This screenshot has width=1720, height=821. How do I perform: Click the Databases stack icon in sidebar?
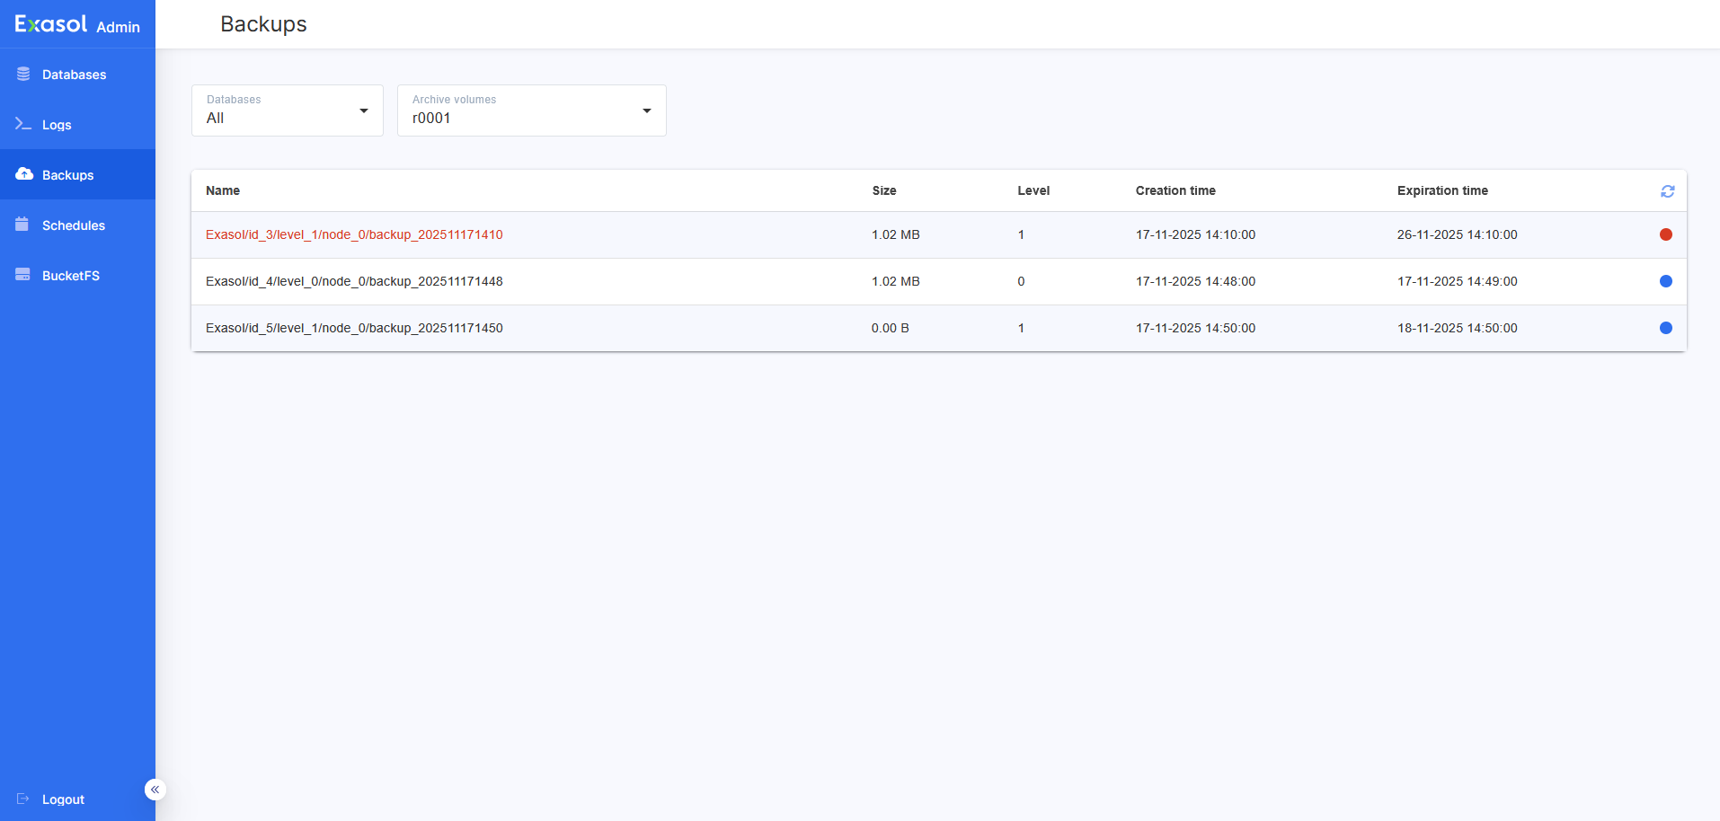coord(23,74)
